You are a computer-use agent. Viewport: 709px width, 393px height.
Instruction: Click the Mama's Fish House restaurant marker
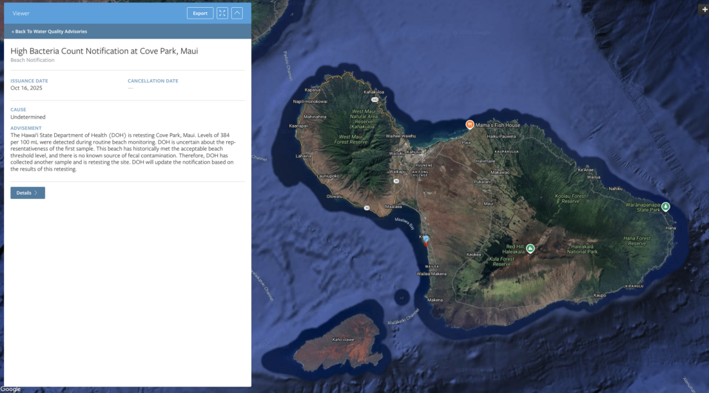[470, 124]
